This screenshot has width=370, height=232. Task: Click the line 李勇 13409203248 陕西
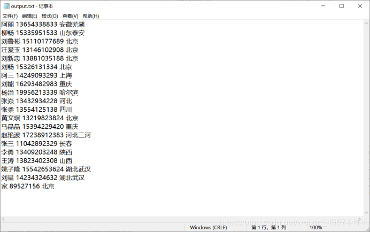click(36, 152)
